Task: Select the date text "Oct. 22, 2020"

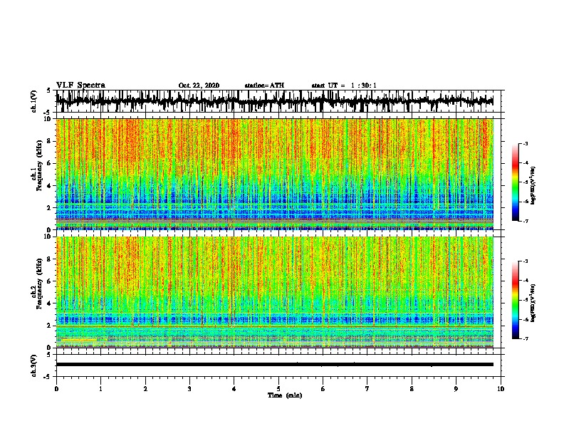Action: click(199, 85)
